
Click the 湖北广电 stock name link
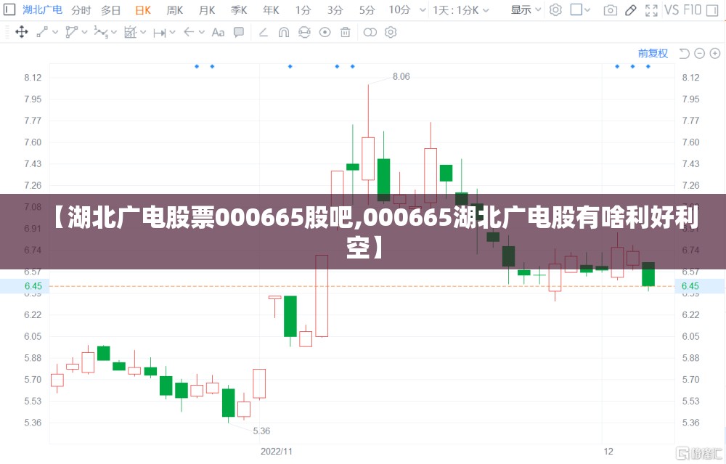43,9
